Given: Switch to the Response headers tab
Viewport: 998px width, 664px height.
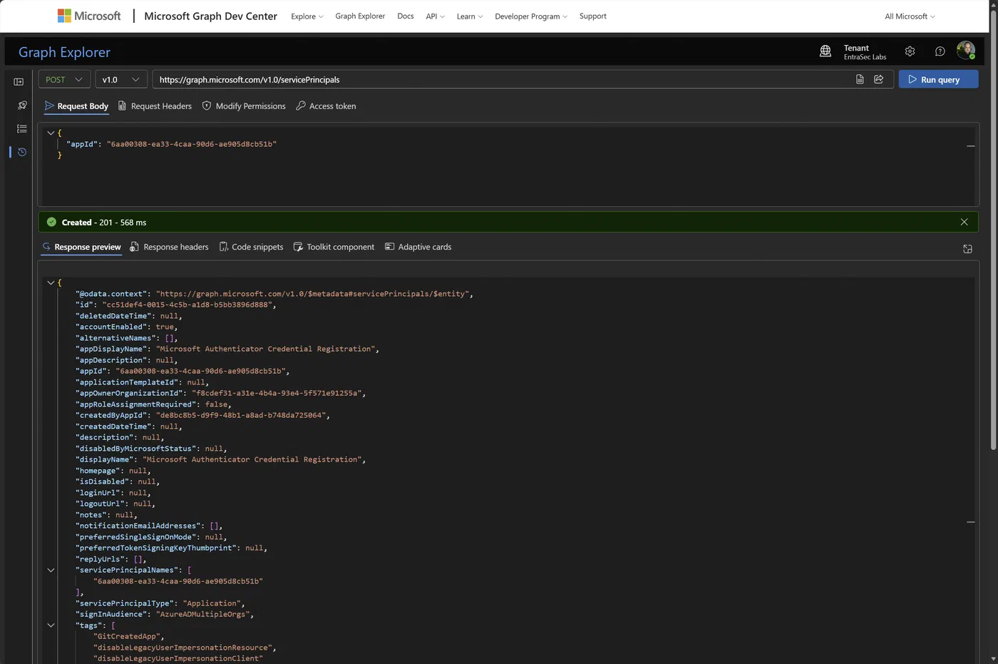Looking at the screenshot, I should click(169, 247).
